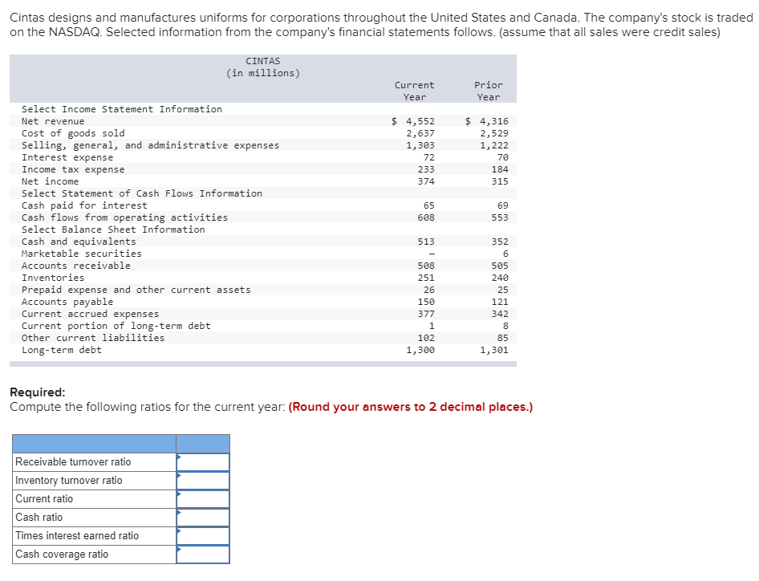Click the 'Current Year' column header

[414, 91]
